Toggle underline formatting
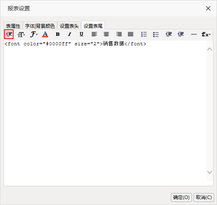This screenshot has height=205, width=217. point(81,34)
